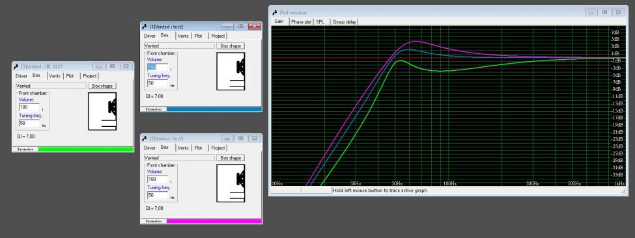Select the Group delay tab

coord(345,22)
